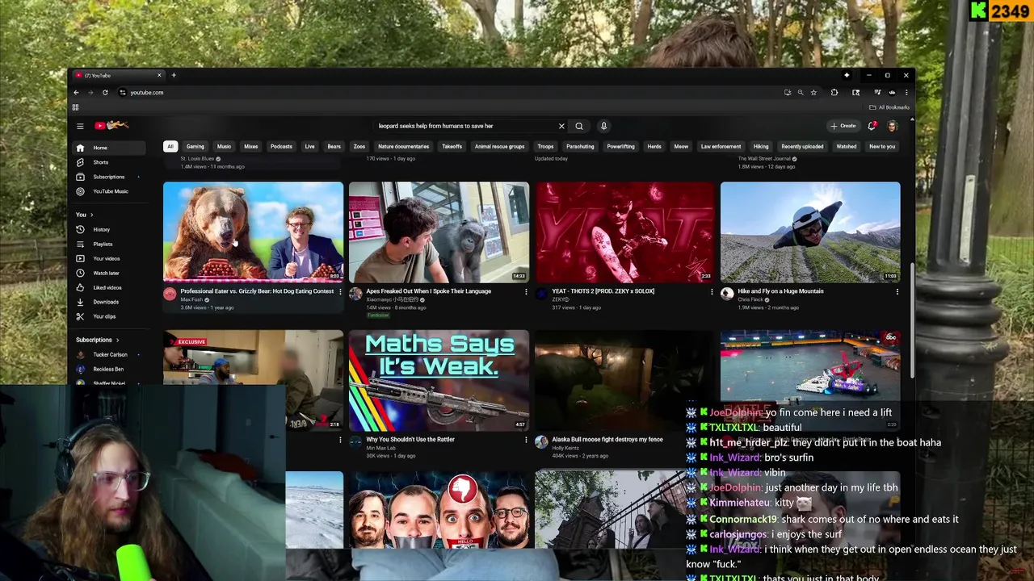The width and height of the screenshot is (1034, 581).
Task: Filter feed by Powerlifting chip
Action: (620, 146)
